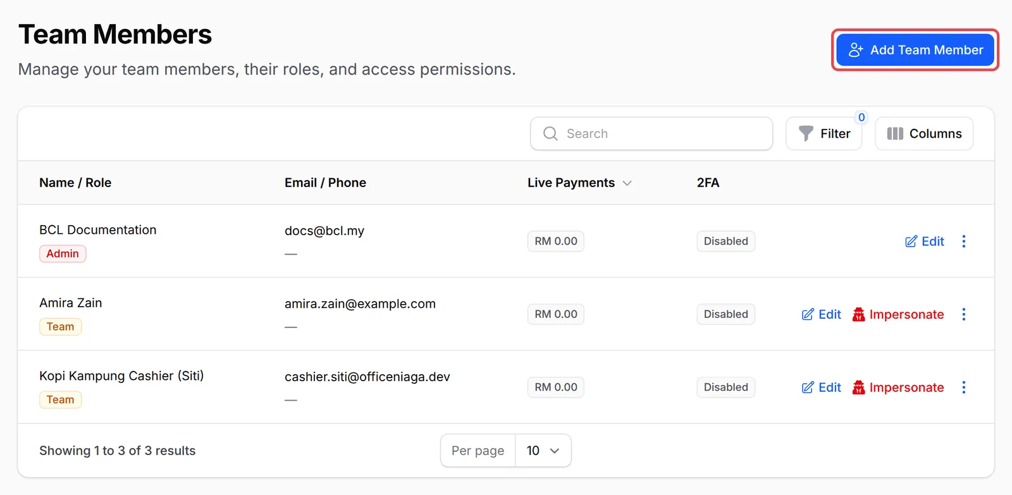Click the Amira Zain name
Screen dimensions: 1012x495
tap(71, 303)
